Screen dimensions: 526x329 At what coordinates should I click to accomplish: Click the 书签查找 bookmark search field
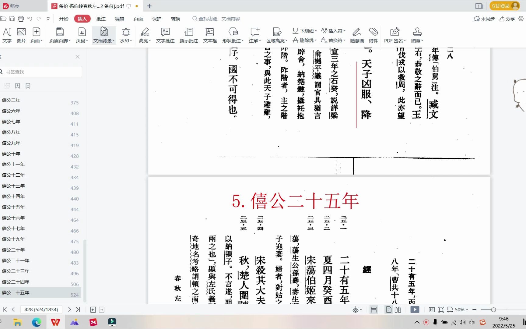click(41, 72)
